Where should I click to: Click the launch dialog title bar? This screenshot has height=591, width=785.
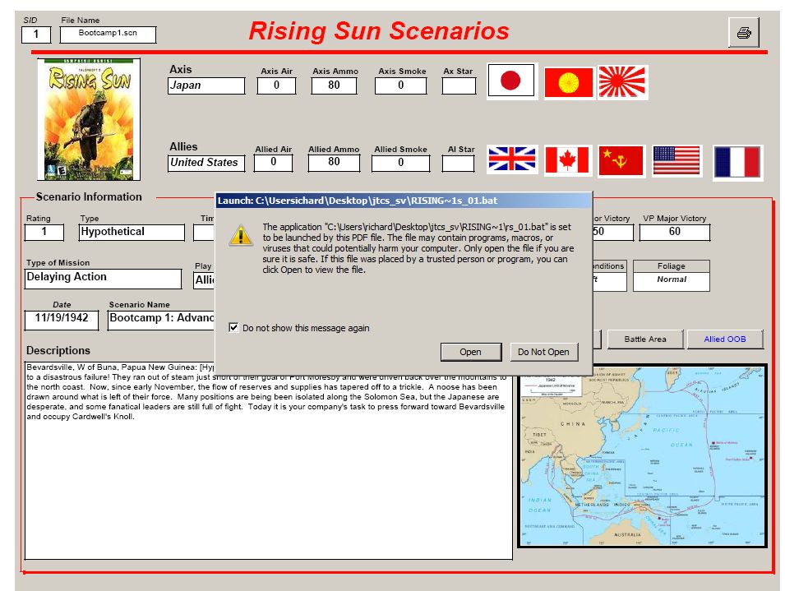pyautogui.click(x=404, y=201)
